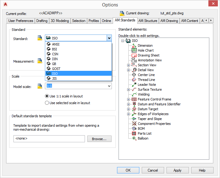Click the Balloon icon in standard elements
The image size is (220, 178).
134,138
